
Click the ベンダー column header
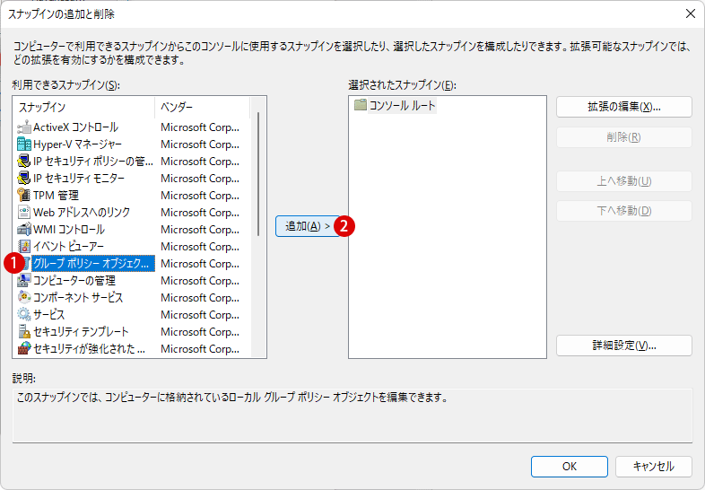point(202,107)
